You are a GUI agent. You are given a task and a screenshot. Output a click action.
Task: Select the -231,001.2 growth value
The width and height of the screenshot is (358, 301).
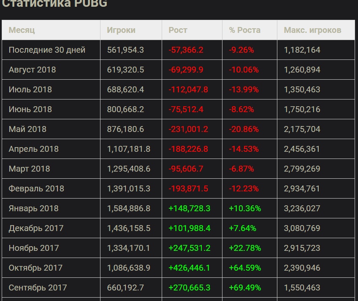tap(188, 129)
